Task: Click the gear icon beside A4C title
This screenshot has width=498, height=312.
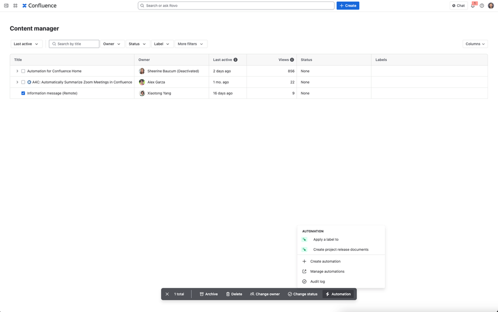Action: 29,82
